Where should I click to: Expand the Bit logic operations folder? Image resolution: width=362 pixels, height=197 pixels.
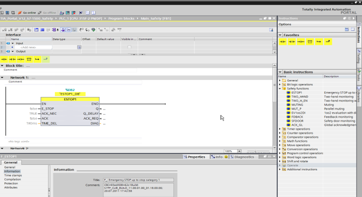(280, 84)
